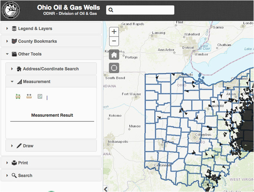Click the magnifier in the search box
254x192 pixels.
111,10
